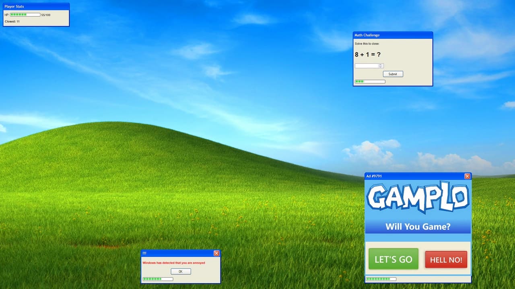515x289 pixels.
Task: Click the close X on the annoyed alert
Action: 216,253
